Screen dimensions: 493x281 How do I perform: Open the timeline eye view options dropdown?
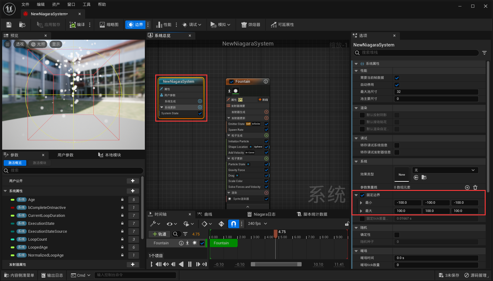(x=171, y=224)
